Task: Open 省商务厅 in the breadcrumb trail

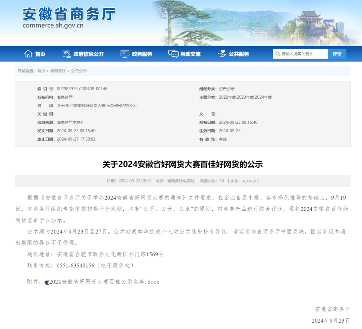Action: coord(58,71)
